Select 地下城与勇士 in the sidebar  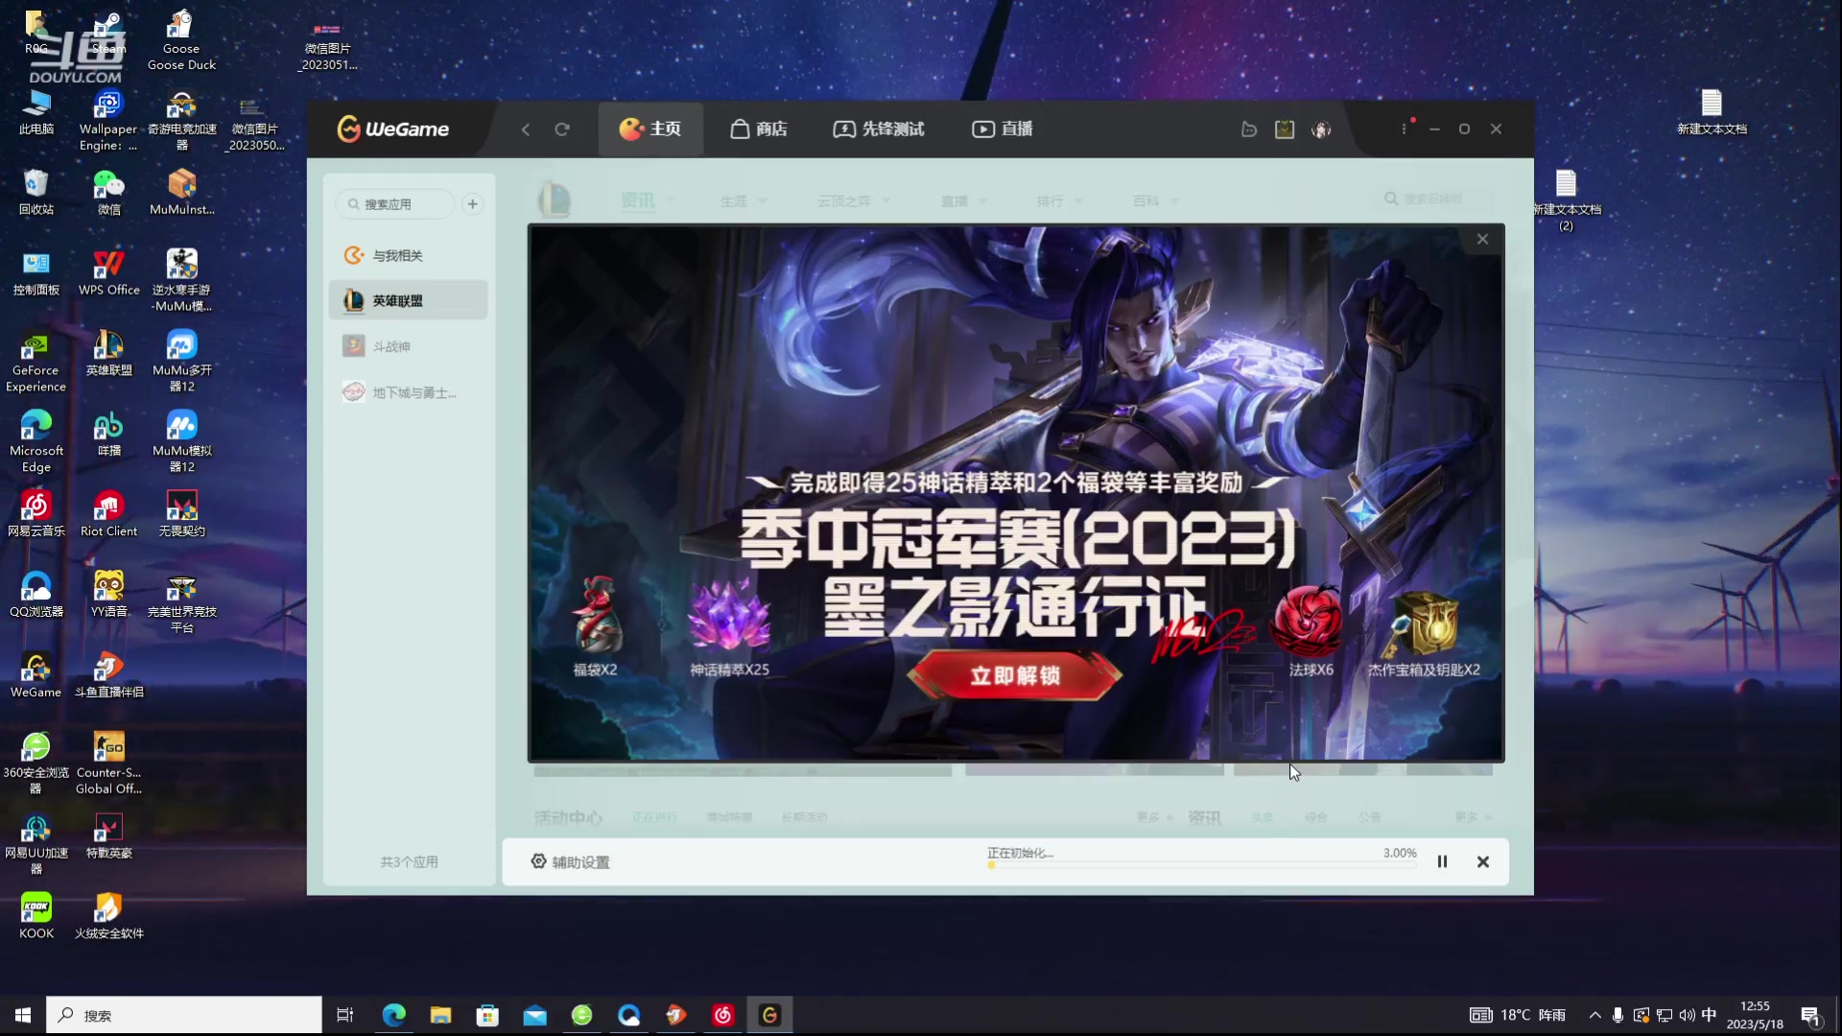409,392
